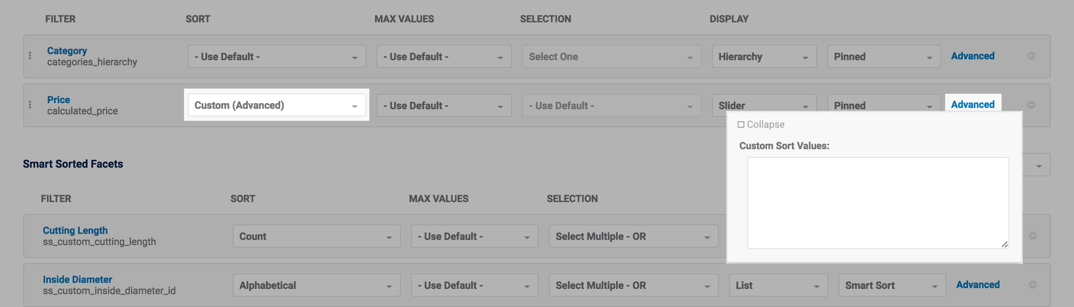Open Inside Diameter Alphabetical sort dropdown
This screenshot has width=1074, height=307.
click(316, 286)
